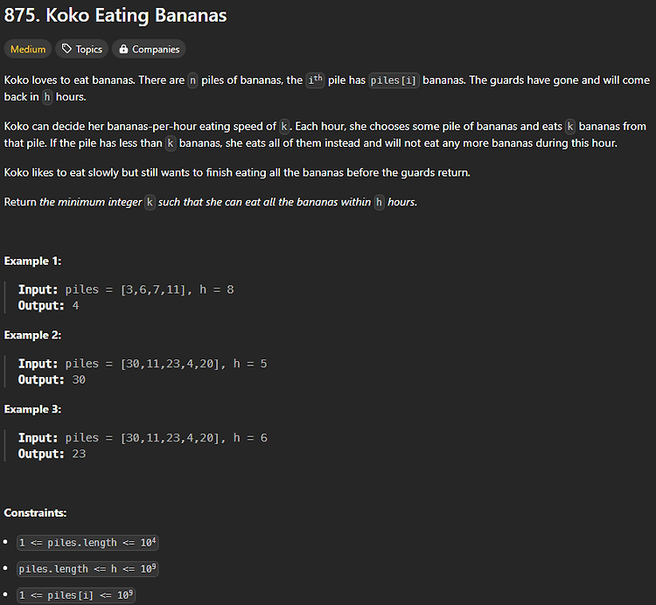Click the Medium difficulty badge
The height and width of the screenshot is (605, 656).
click(28, 49)
